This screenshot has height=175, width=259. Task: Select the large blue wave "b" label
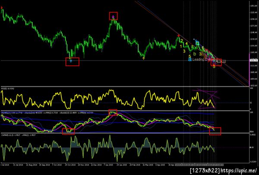(197, 43)
